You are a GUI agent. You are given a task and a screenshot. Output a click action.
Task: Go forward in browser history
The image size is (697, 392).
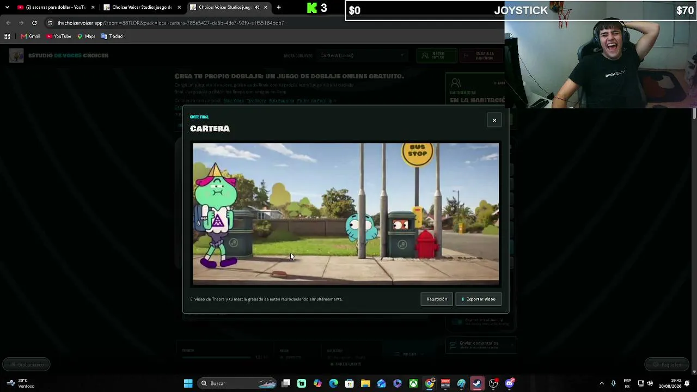21,23
